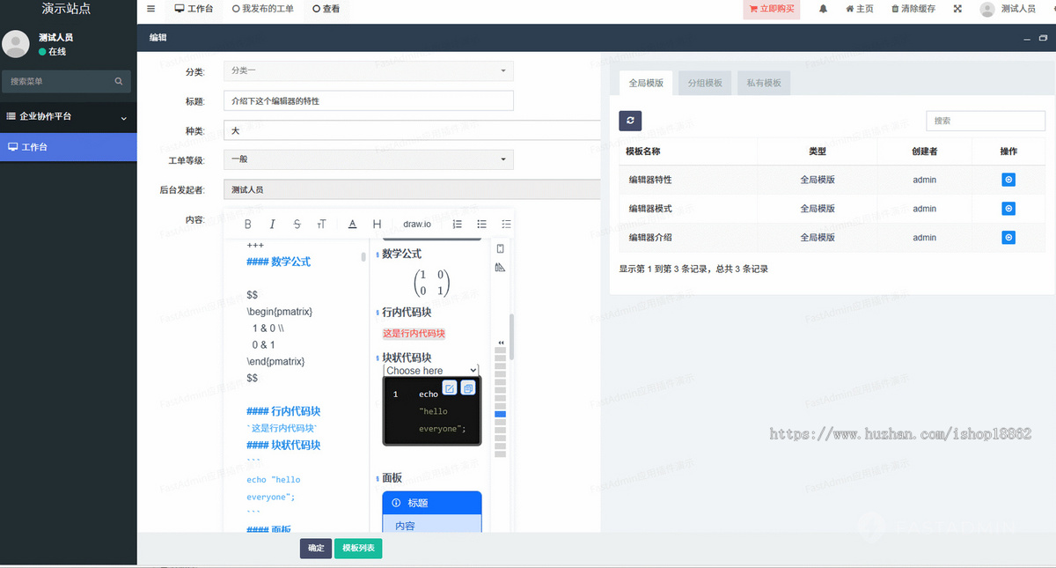The image size is (1056, 568).
Task: Click the 演示站点 site title
Action: pos(66,9)
